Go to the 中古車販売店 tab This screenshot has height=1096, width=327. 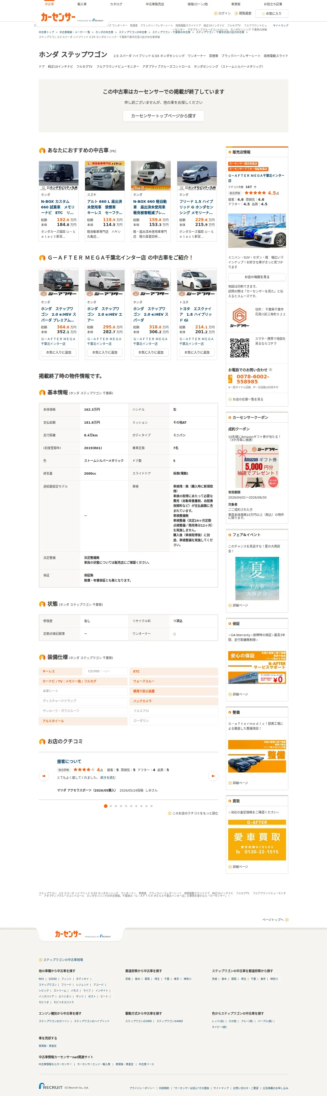(155, 4)
